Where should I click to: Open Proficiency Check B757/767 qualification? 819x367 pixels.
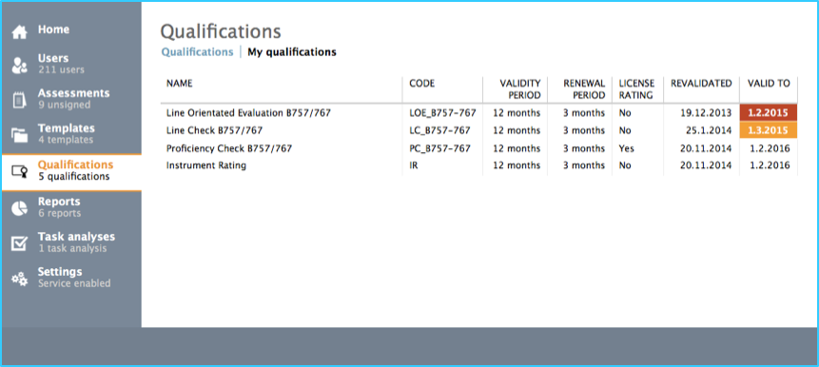click(x=229, y=148)
